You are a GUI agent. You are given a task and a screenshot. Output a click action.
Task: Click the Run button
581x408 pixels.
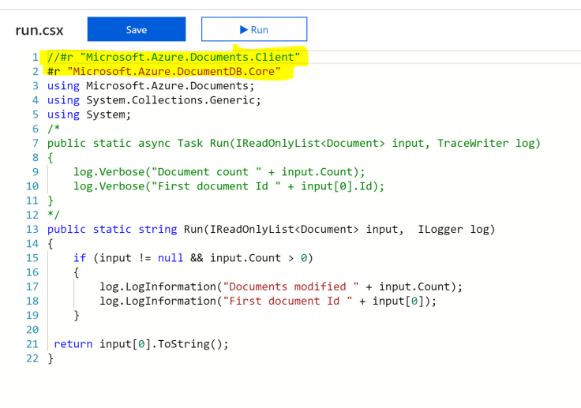point(254,29)
